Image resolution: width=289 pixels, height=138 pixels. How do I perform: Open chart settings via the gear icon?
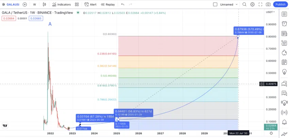coord(252,4)
